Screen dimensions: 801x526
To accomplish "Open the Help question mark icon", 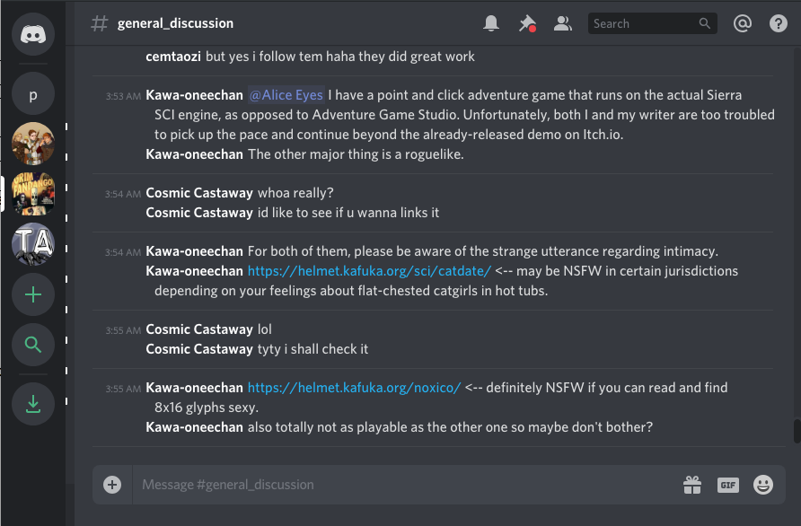I will pyautogui.click(x=778, y=23).
